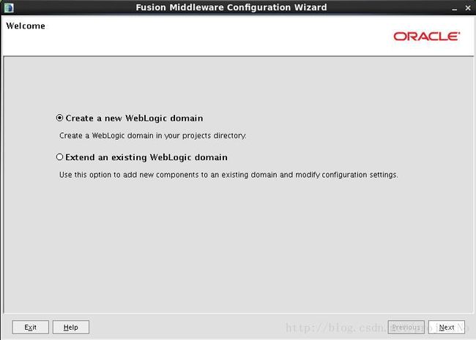Click empty space between Help and Previous buttons

pyautogui.click(x=238, y=328)
